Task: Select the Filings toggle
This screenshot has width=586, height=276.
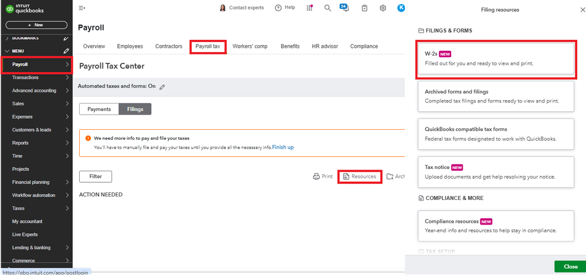Action: pyautogui.click(x=135, y=109)
